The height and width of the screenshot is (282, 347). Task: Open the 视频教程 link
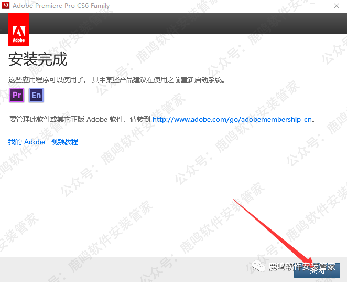[64, 142]
